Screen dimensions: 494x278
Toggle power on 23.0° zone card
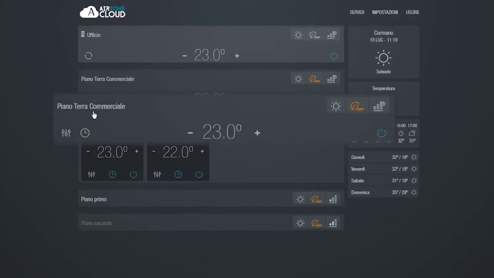click(x=133, y=175)
